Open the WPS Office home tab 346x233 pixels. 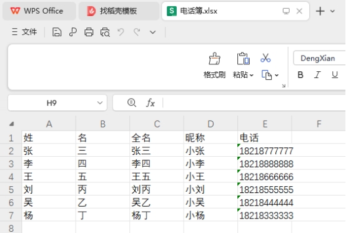click(39, 11)
